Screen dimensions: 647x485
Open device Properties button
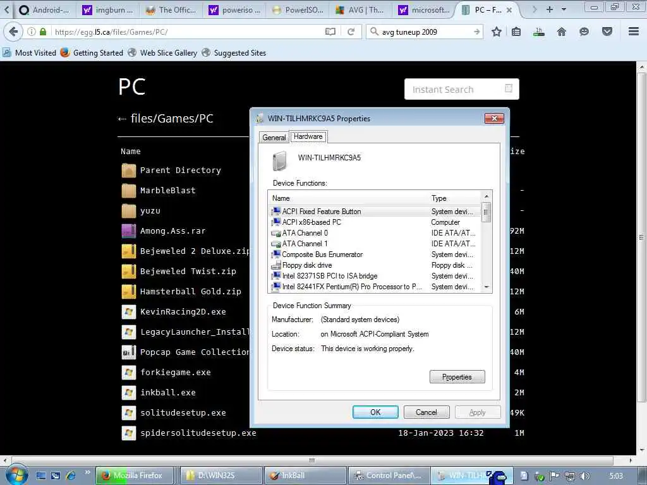pyautogui.click(x=457, y=377)
